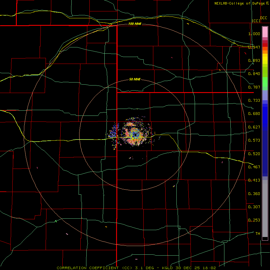Image resolution: width=270 pixels, height=270 pixels.
Task: Click the DCC label above the color bar
Action: 263,18
